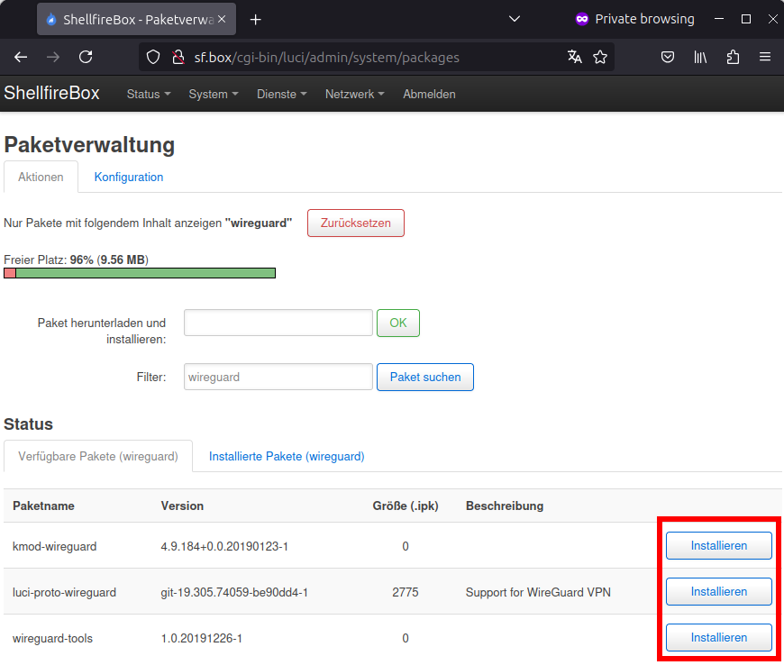Confirm package download with OK
The height and width of the screenshot is (665, 784).
398,323
